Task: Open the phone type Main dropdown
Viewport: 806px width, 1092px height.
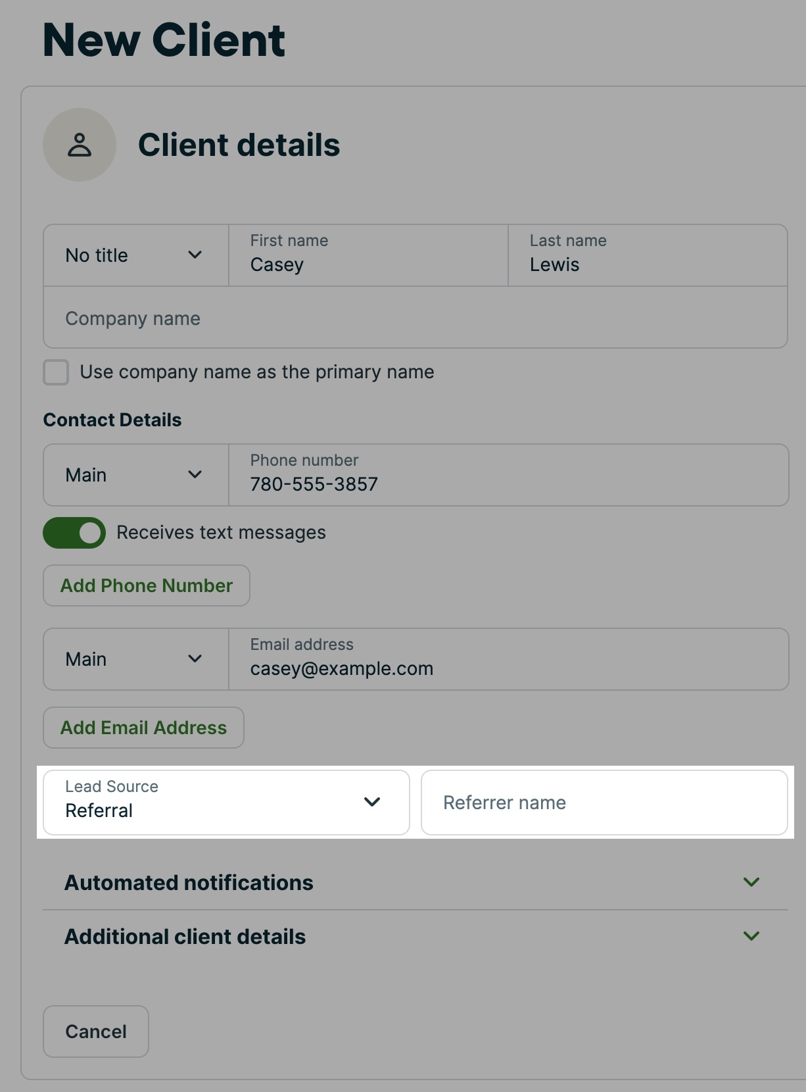Action: pyautogui.click(x=135, y=475)
